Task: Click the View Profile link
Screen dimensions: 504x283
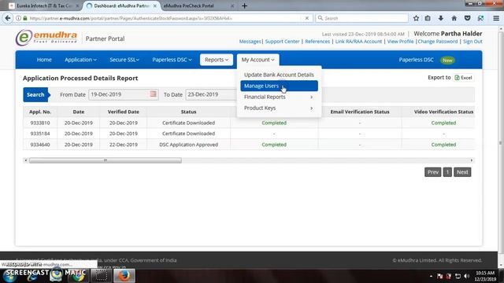Action: (400, 42)
